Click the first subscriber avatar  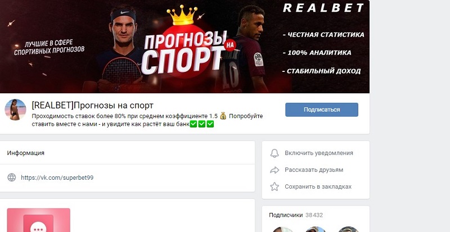click(x=282, y=229)
